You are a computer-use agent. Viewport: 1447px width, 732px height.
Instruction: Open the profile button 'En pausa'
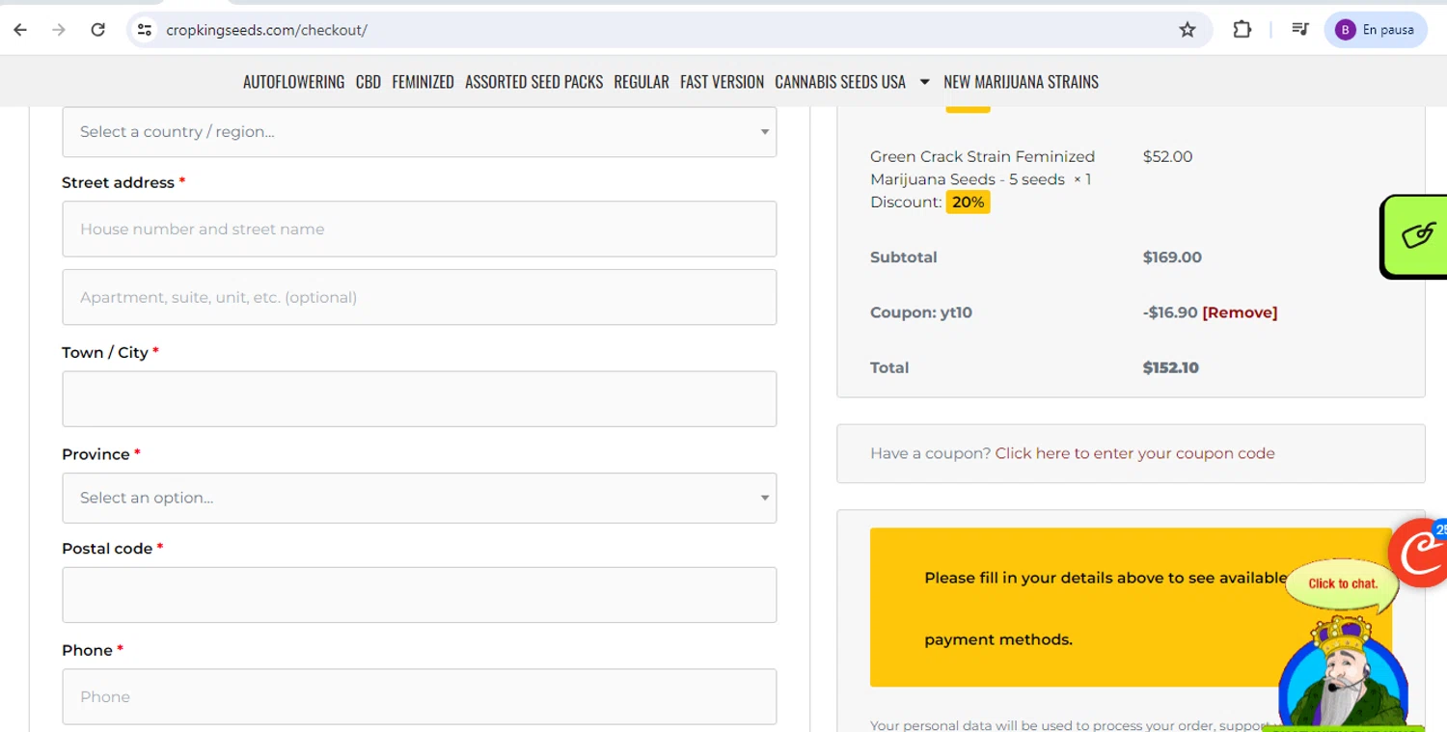1375,30
